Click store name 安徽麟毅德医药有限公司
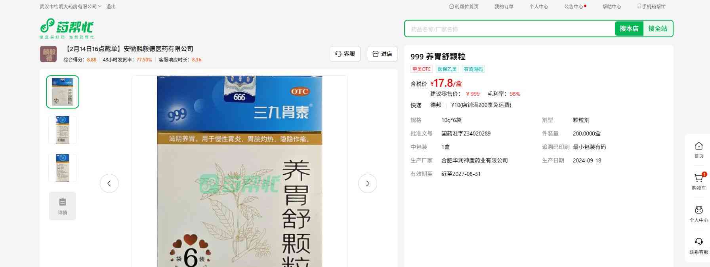710x267 pixels. tap(158, 49)
